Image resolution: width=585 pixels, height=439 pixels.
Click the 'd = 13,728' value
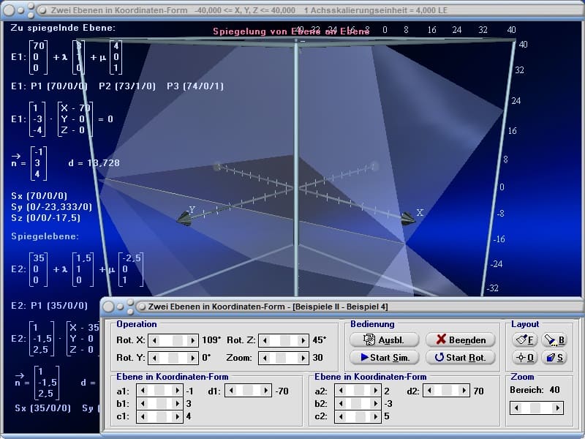click(x=94, y=163)
